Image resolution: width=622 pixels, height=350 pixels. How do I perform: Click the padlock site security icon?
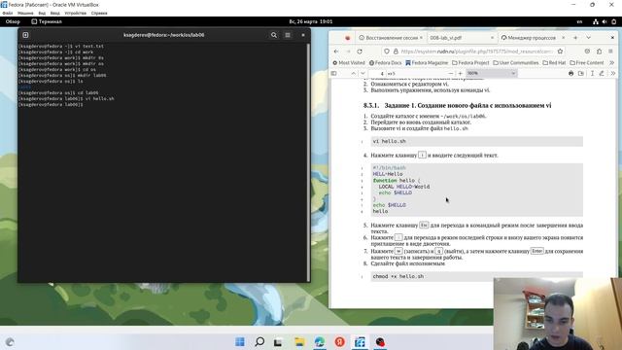click(x=396, y=52)
